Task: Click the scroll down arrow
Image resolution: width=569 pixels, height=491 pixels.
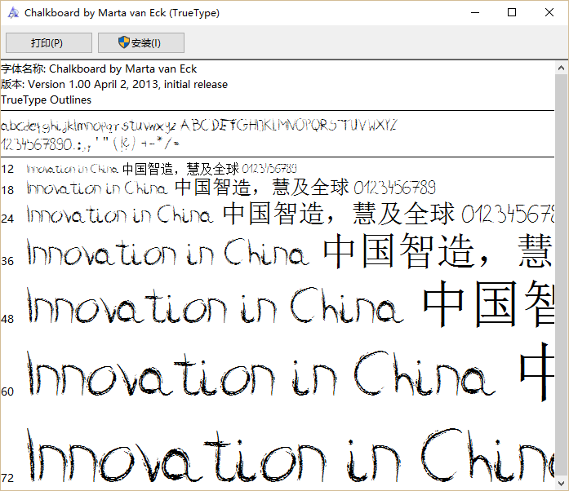Action: 561,484
